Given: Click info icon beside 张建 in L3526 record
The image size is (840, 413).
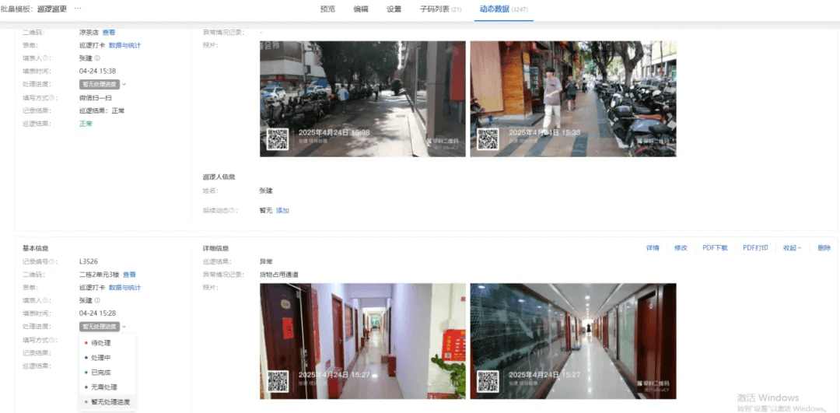Looking at the screenshot, I should coord(97,300).
